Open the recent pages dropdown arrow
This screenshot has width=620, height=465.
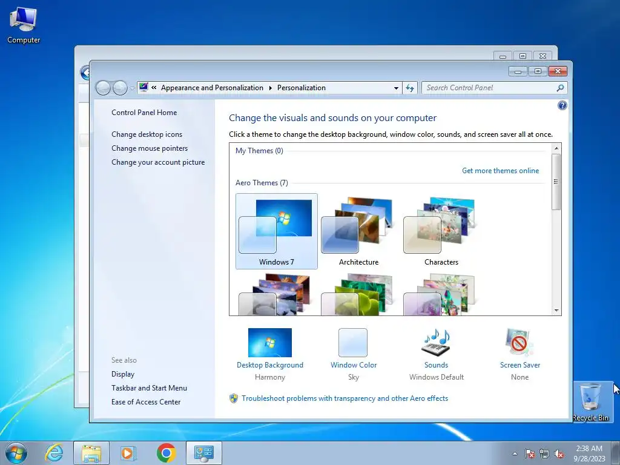[131, 88]
